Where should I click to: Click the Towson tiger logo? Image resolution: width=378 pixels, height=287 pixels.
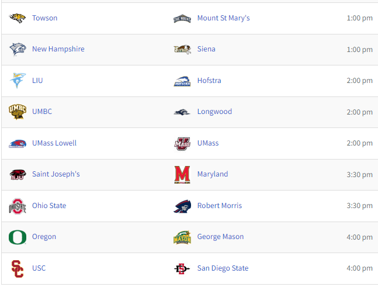click(18, 18)
